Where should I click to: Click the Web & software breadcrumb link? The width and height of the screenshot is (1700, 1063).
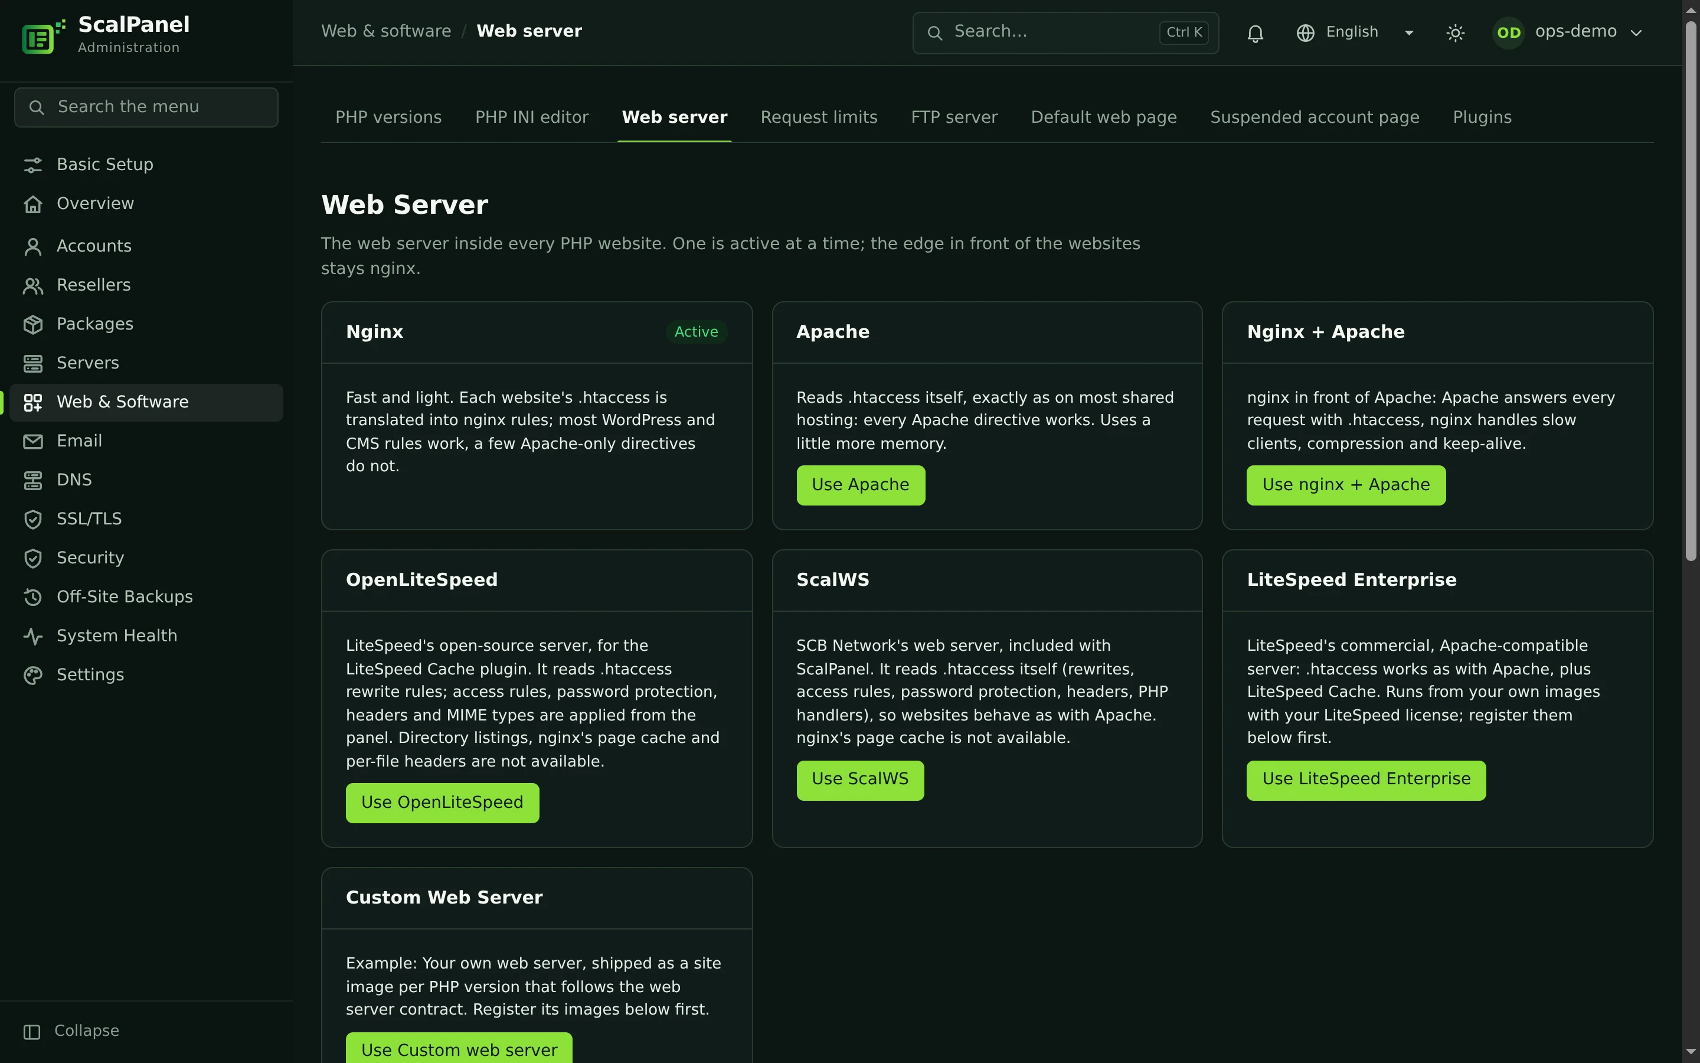pos(387,32)
